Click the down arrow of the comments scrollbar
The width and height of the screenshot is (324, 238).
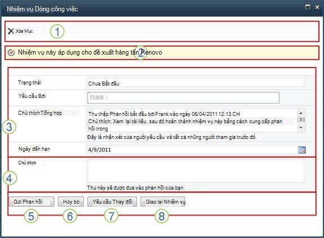pos(301,128)
